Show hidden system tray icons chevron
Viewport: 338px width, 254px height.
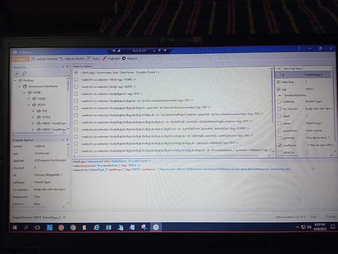coord(297,227)
